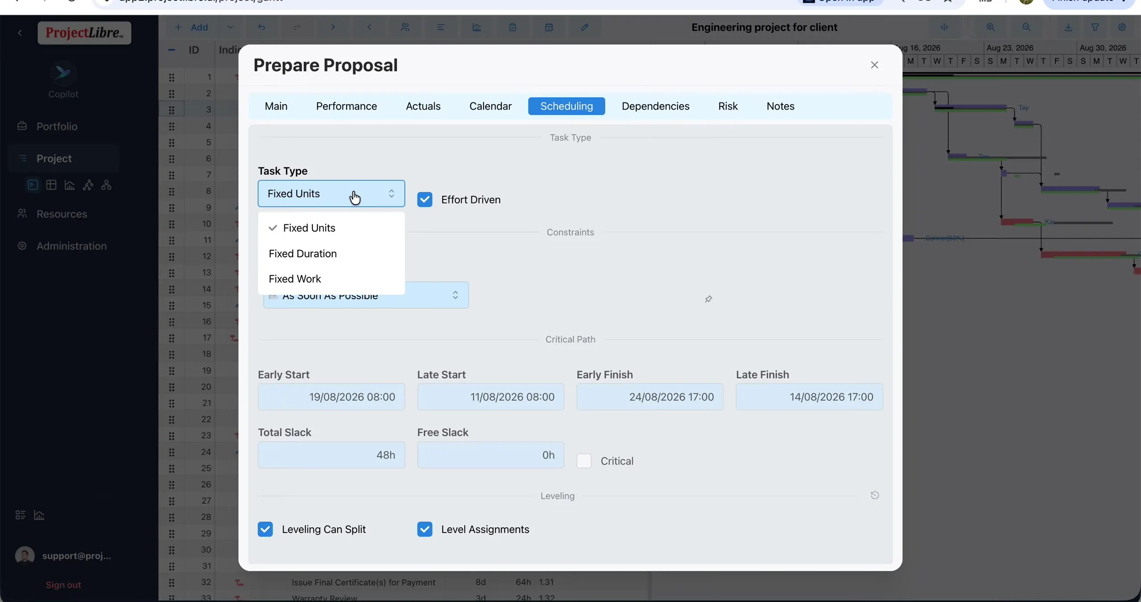Switch to the Performance tab
Viewport: 1141px width, 602px height.
click(346, 106)
